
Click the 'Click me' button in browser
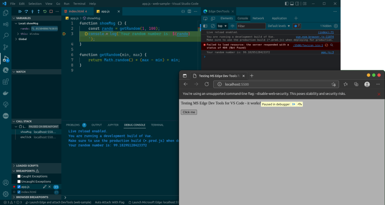[x=189, y=112]
